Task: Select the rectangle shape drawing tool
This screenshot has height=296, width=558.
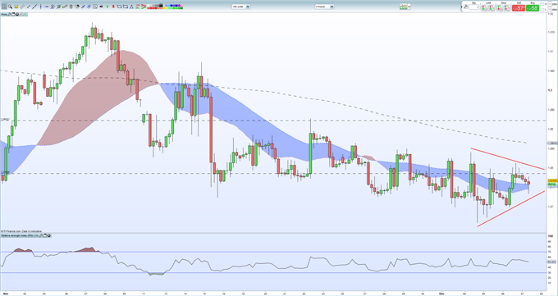Action: click(126, 7)
